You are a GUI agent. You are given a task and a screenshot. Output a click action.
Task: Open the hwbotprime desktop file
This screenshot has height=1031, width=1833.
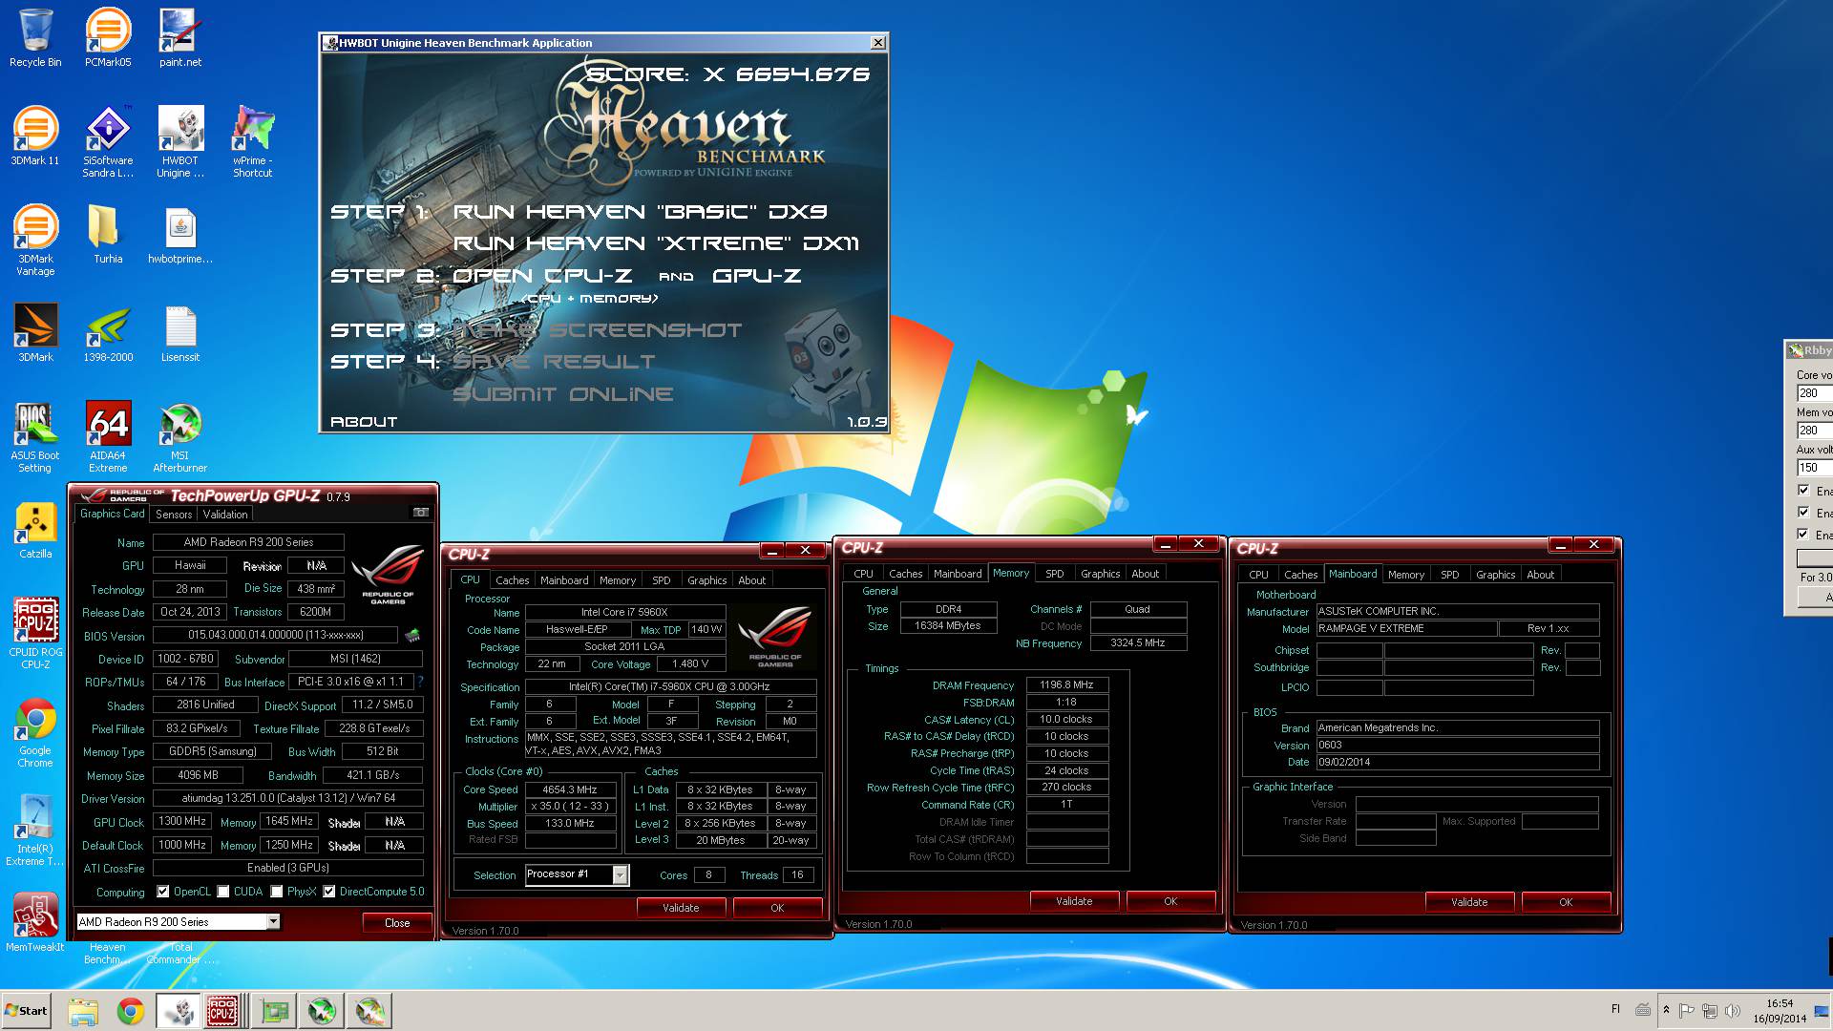(x=180, y=235)
